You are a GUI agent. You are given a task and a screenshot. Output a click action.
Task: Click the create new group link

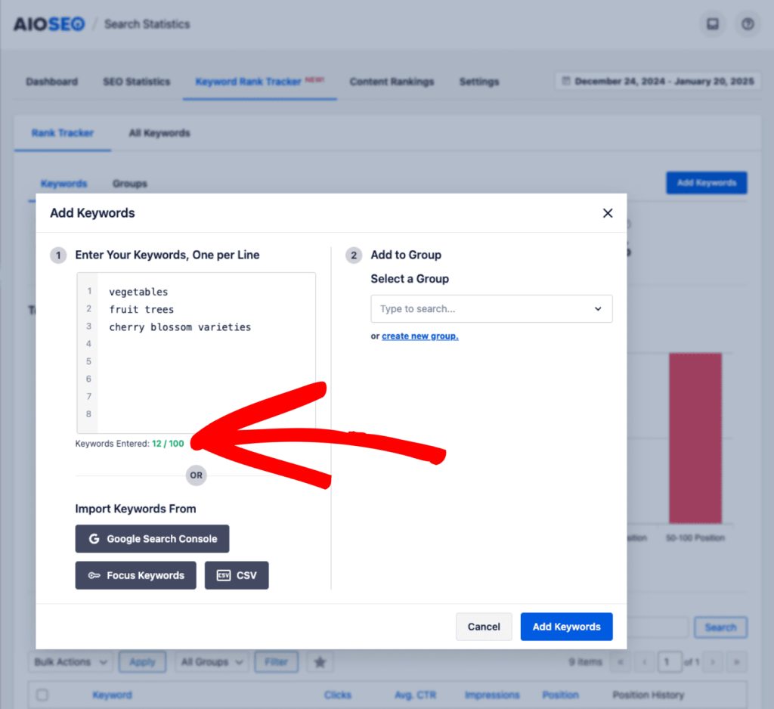tap(420, 336)
